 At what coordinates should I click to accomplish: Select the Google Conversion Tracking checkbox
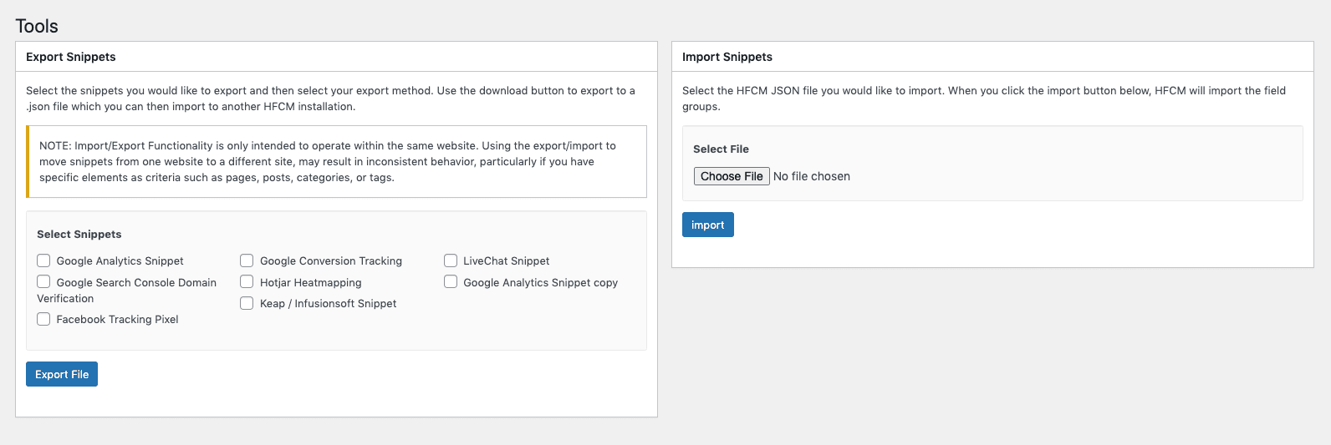point(247,260)
